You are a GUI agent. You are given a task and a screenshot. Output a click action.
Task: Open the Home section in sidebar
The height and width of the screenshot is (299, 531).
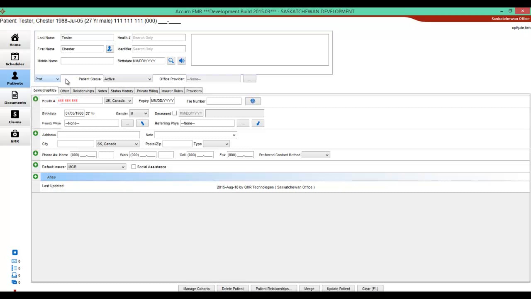15,40
